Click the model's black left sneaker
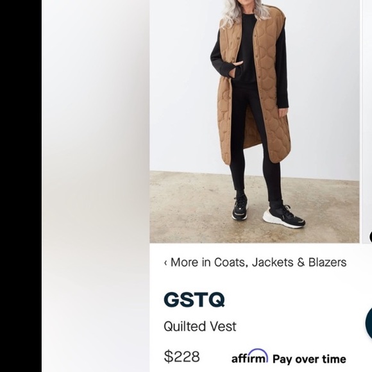 pos(240,207)
